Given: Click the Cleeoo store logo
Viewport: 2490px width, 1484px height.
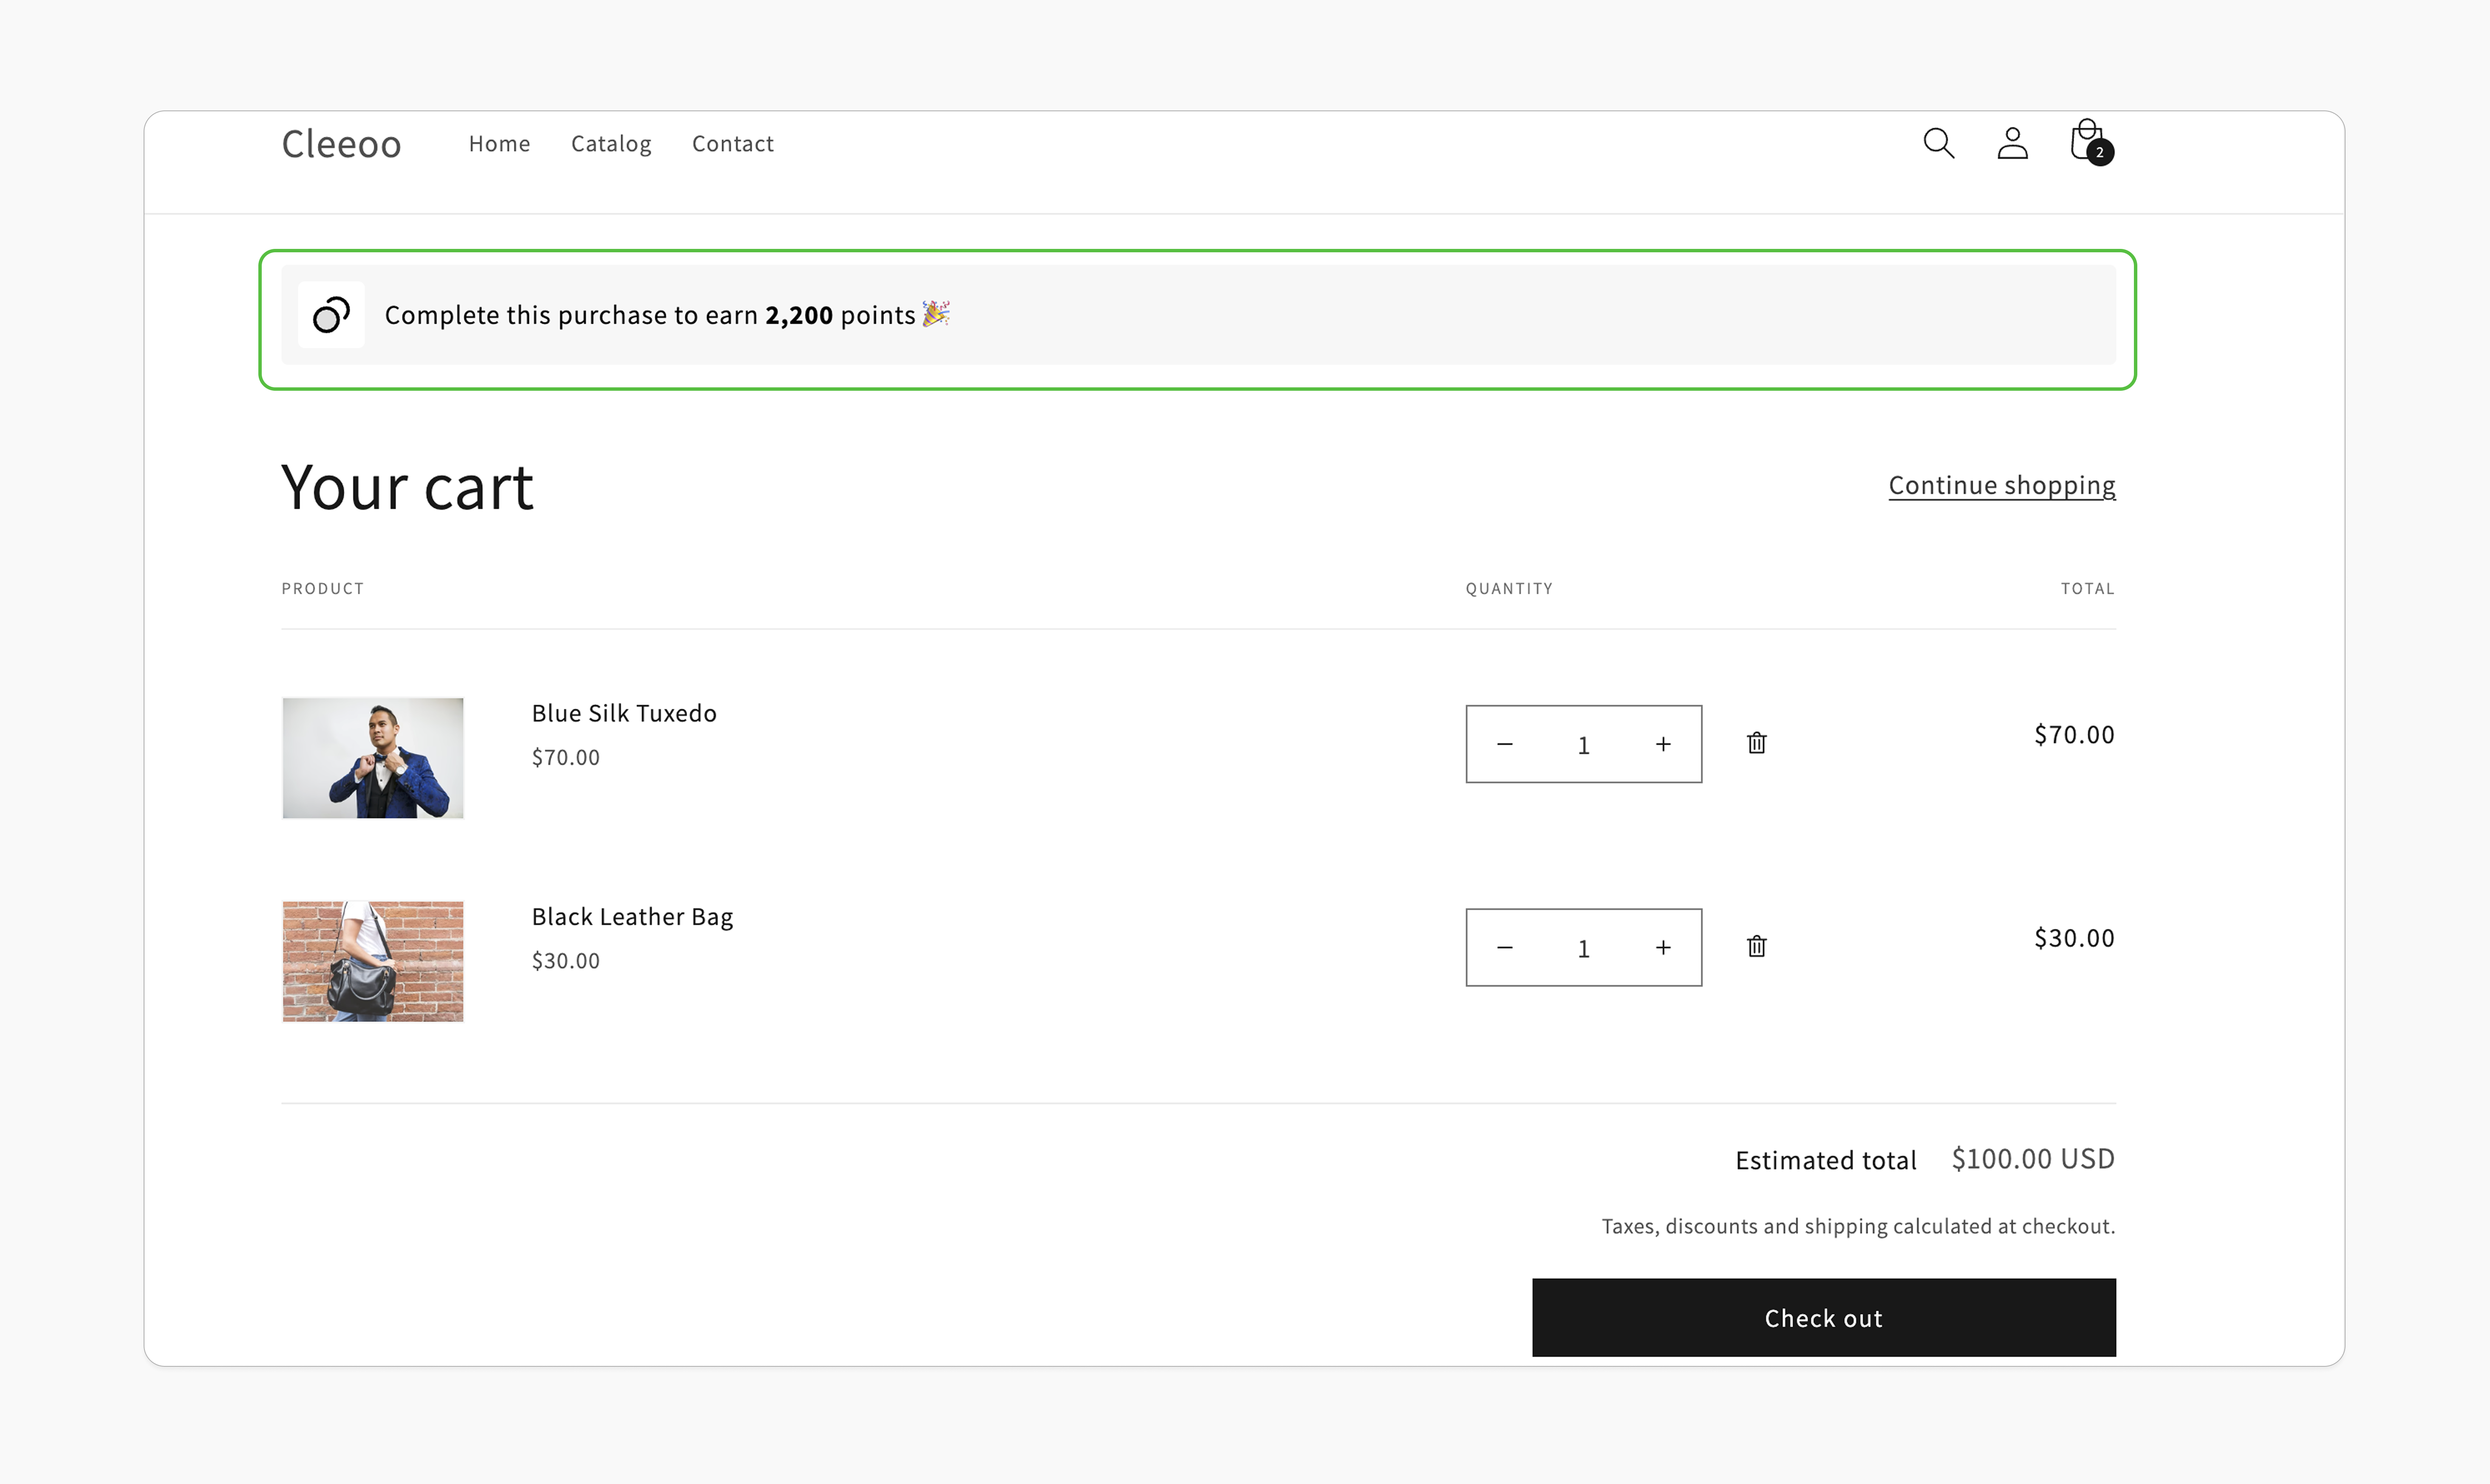Looking at the screenshot, I should pos(341,143).
